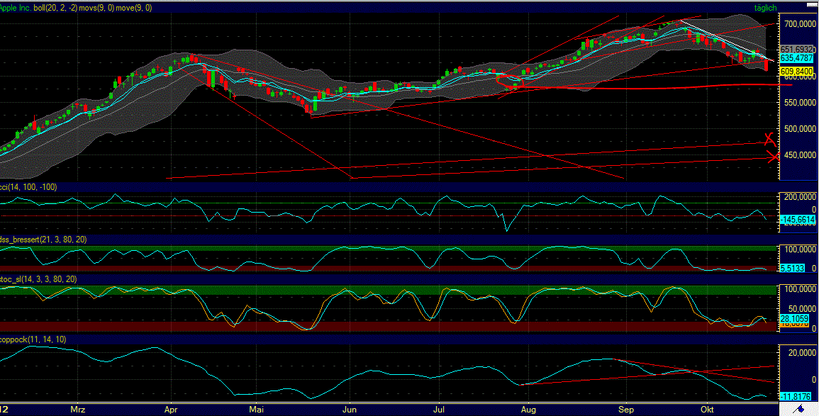Click the cci(14, 100, -100) panel label

pyautogui.click(x=28, y=186)
